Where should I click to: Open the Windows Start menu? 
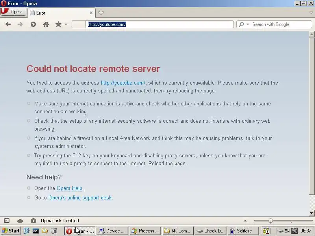[11, 231]
